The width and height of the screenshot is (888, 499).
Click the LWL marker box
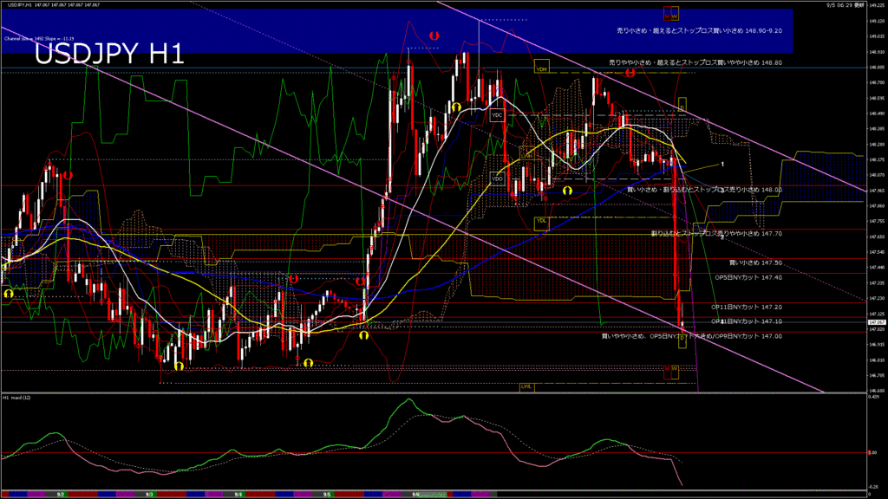pos(526,387)
